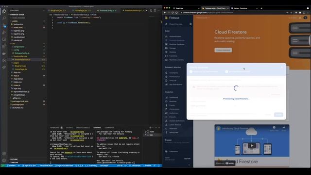
Task: Expand the OUTLINE section in Explorer
Action: pos(14,159)
